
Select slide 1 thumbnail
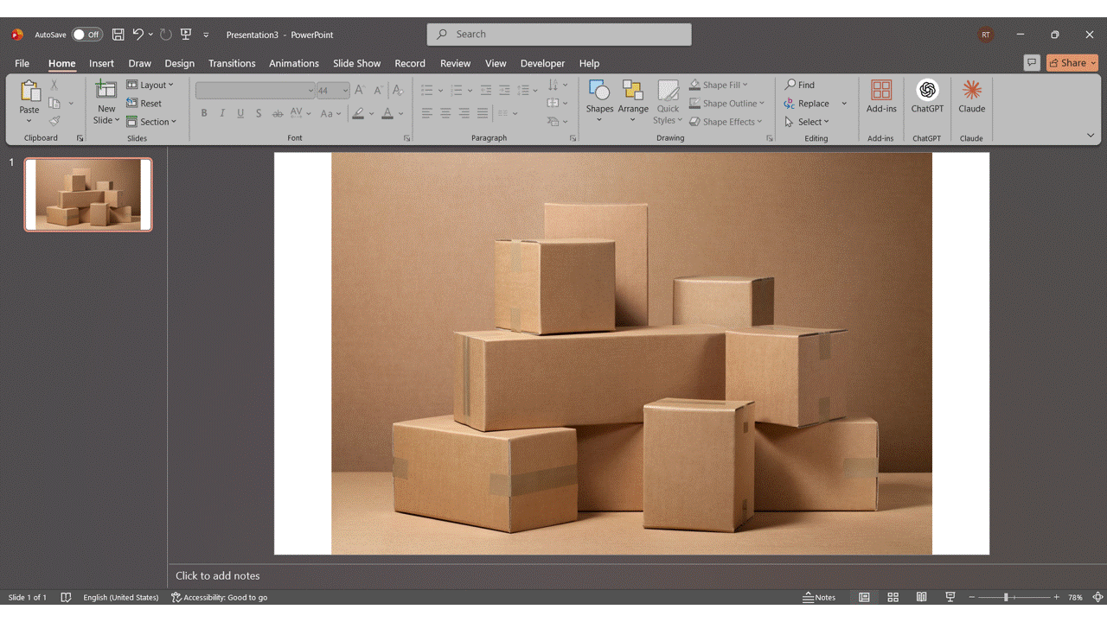[x=88, y=194]
